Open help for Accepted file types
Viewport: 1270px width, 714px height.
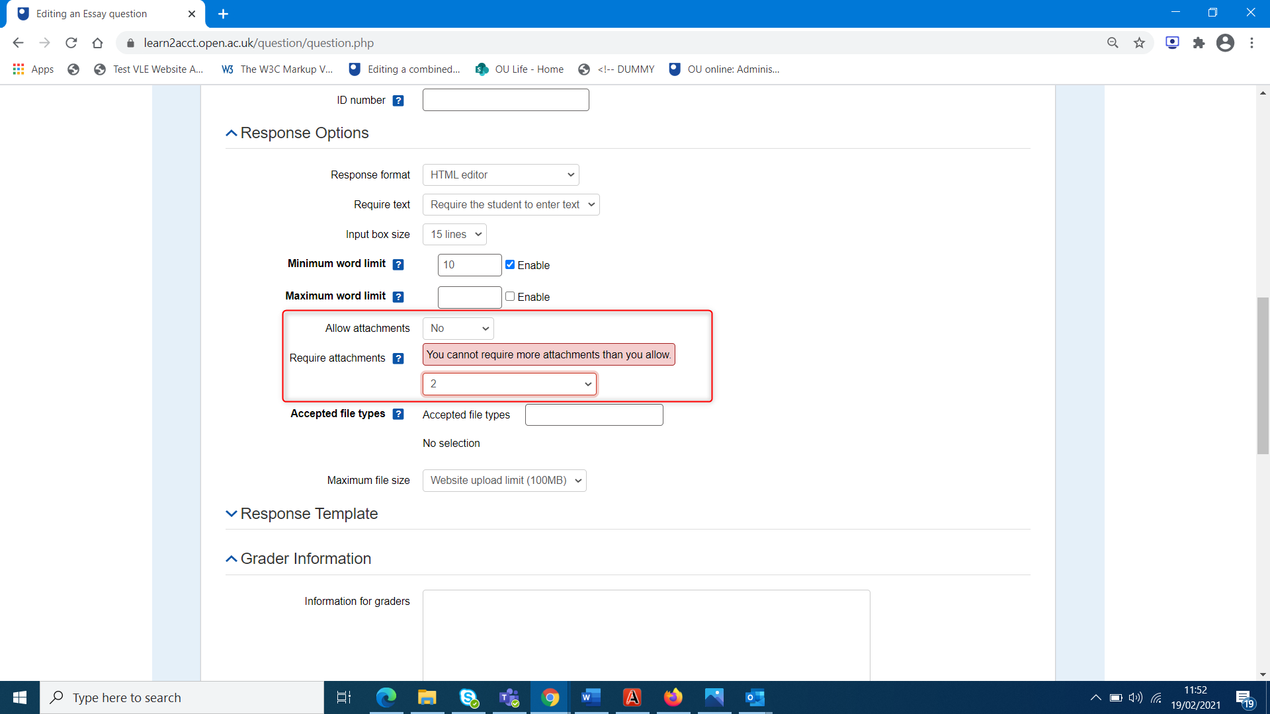398,414
